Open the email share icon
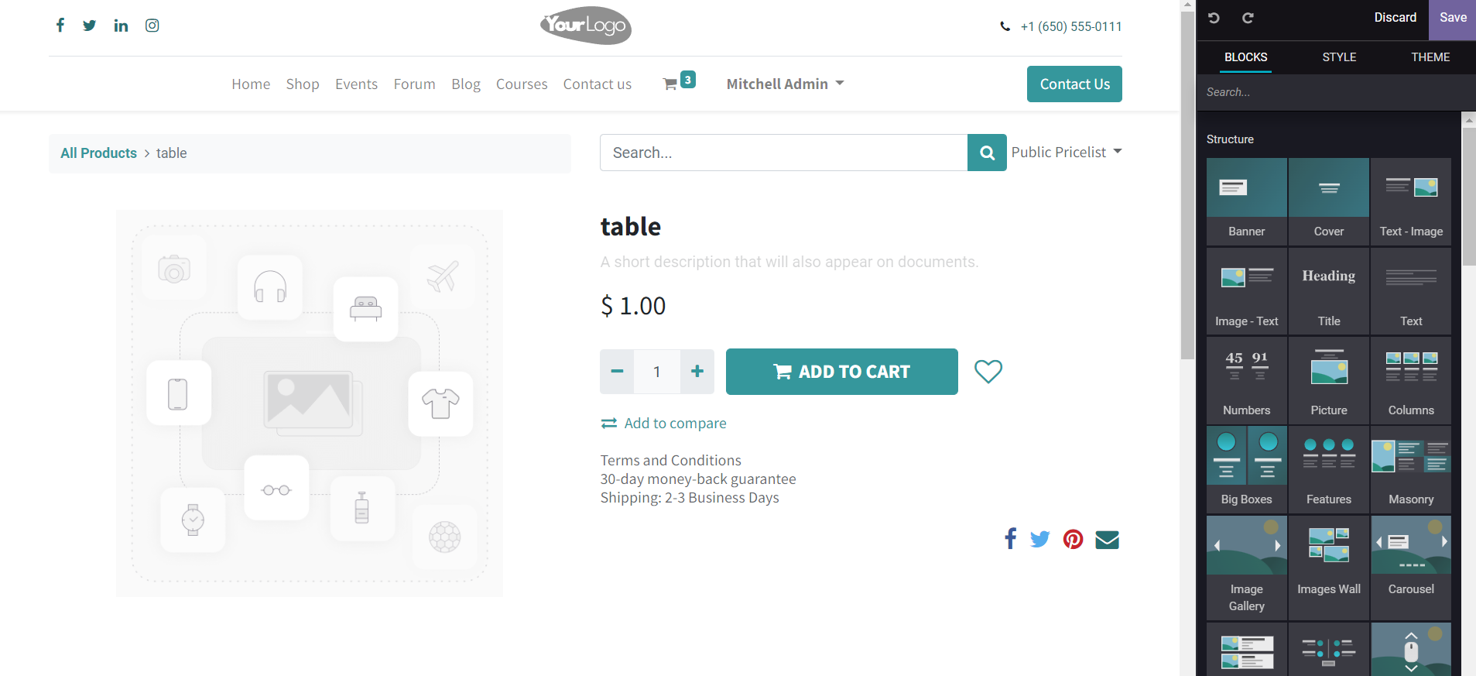1476x676 pixels. pos(1107,539)
